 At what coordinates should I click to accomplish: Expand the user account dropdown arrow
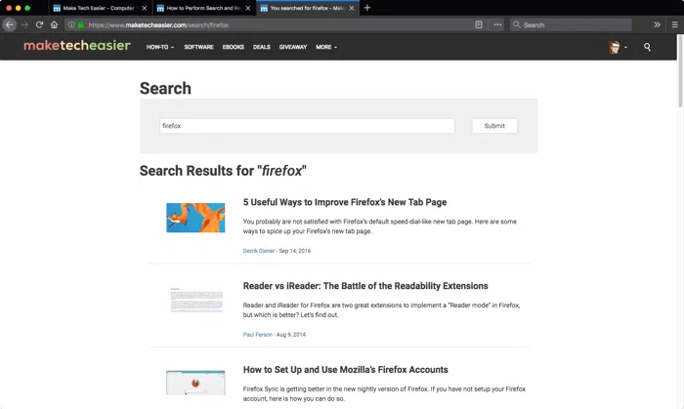pyautogui.click(x=625, y=47)
